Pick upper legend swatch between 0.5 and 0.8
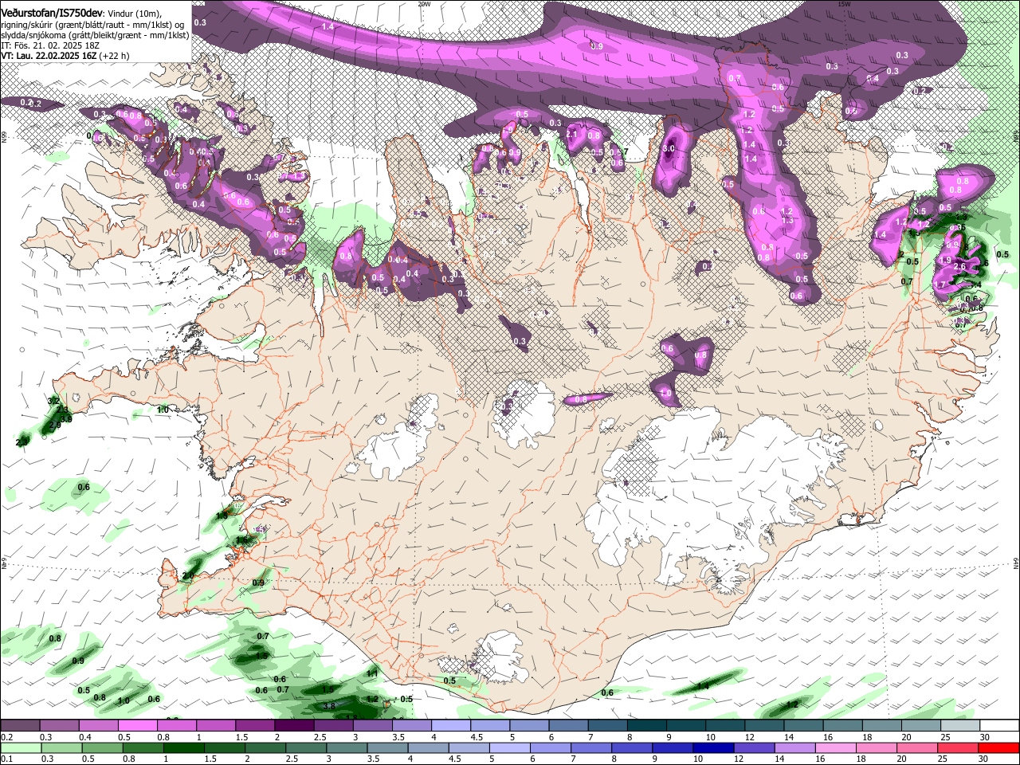The height and width of the screenshot is (765, 1020). pos(137,725)
